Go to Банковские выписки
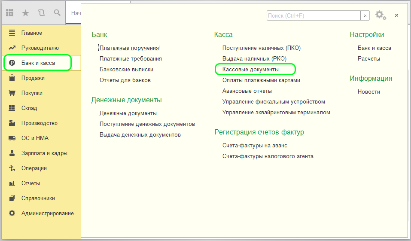 tap(126, 69)
